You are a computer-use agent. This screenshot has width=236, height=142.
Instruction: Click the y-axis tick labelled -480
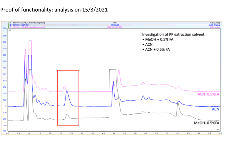click(x=4, y=131)
